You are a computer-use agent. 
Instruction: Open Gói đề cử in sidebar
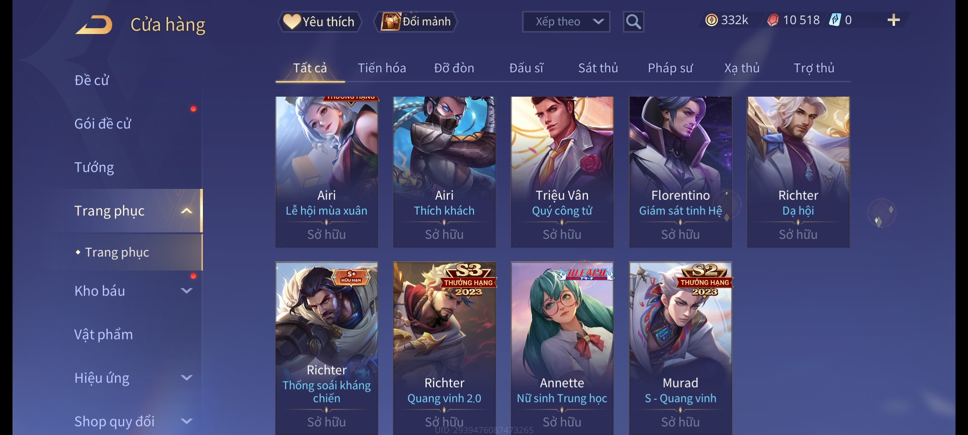pyautogui.click(x=102, y=124)
